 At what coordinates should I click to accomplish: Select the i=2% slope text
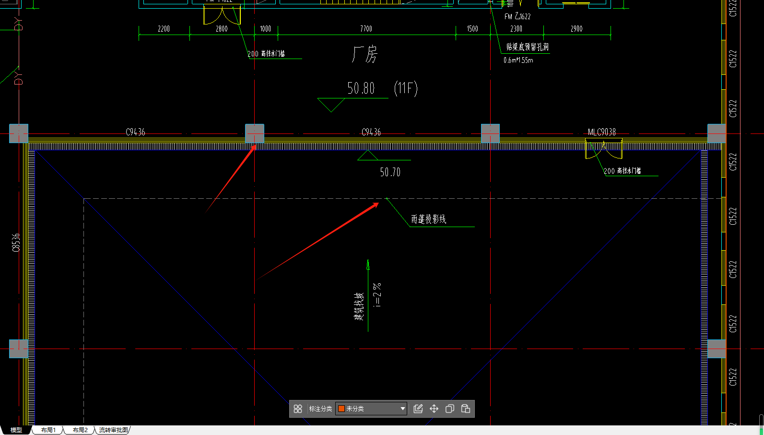(377, 295)
